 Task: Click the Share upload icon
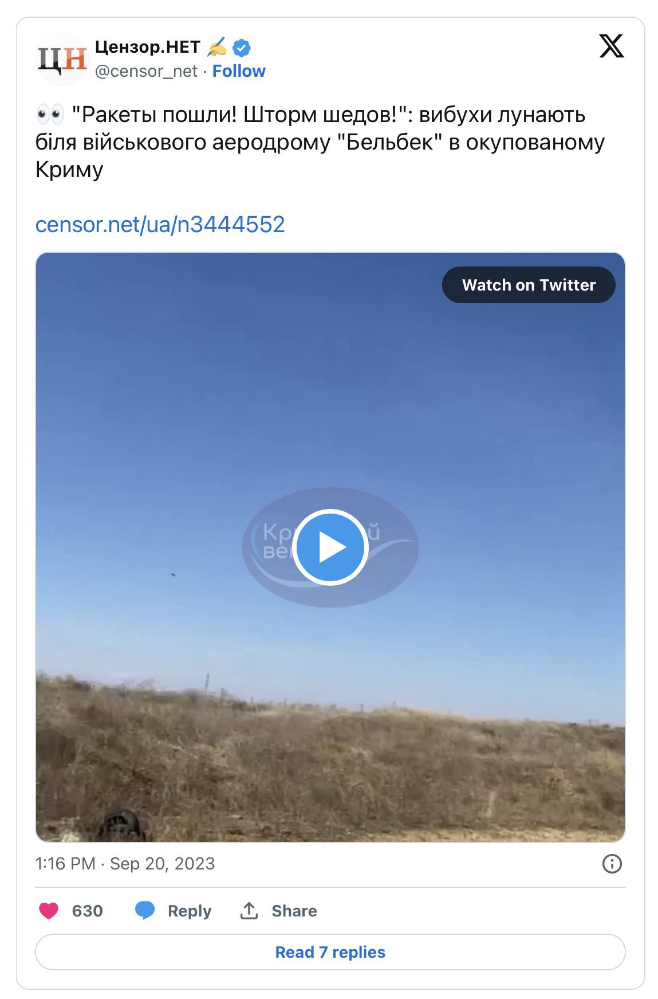click(249, 910)
